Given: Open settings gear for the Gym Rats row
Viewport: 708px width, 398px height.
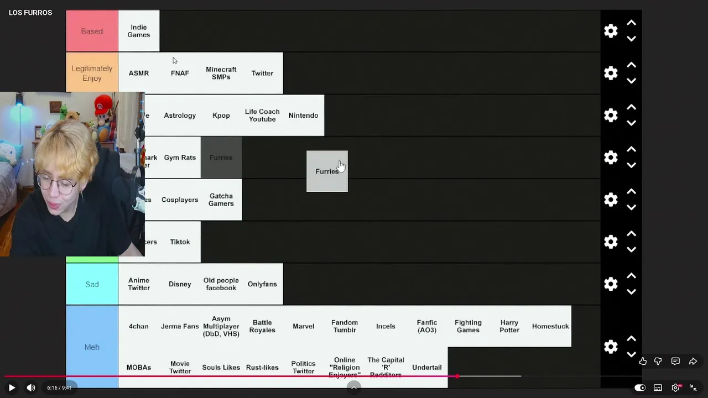Looking at the screenshot, I should (x=611, y=158).
